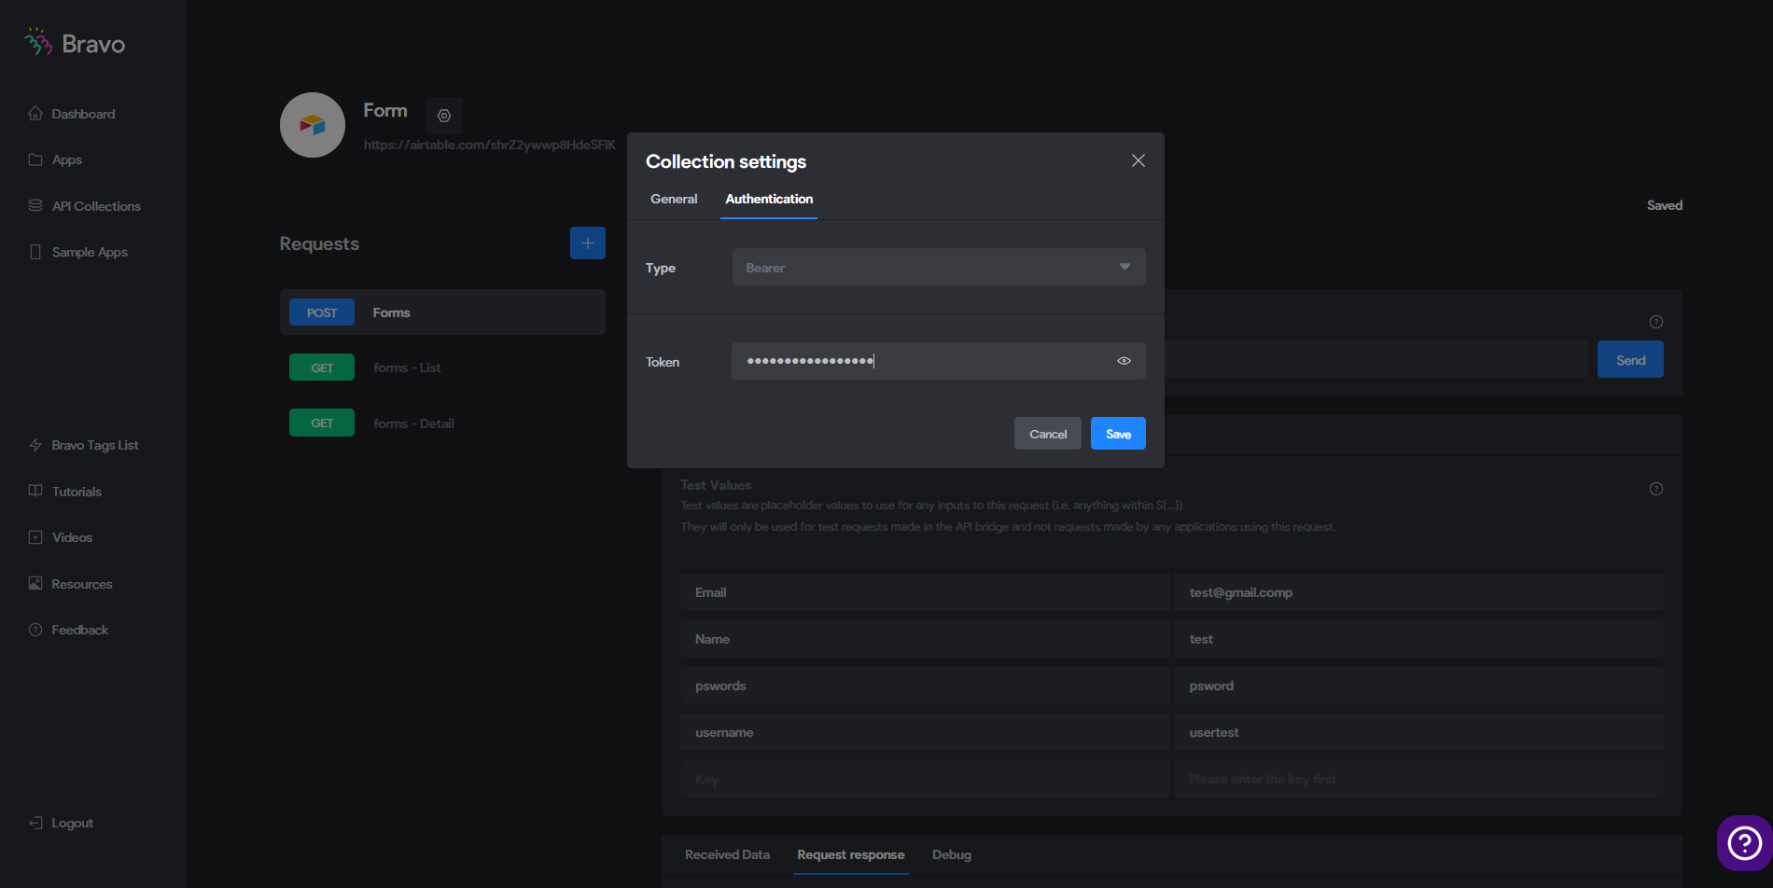Click the Send button

[x=1630, y=360]
